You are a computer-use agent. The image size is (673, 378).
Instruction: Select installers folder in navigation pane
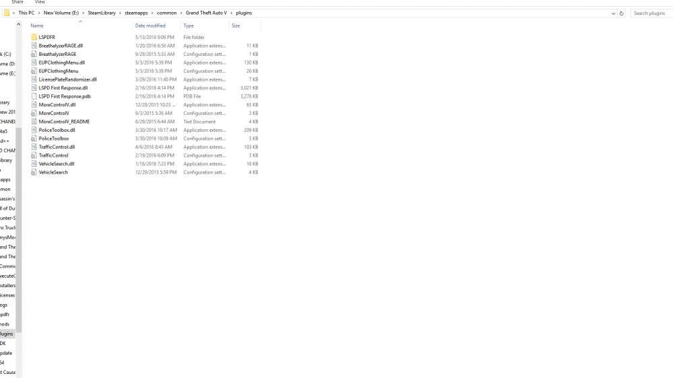pyautogui.click(x=7, y=285)
